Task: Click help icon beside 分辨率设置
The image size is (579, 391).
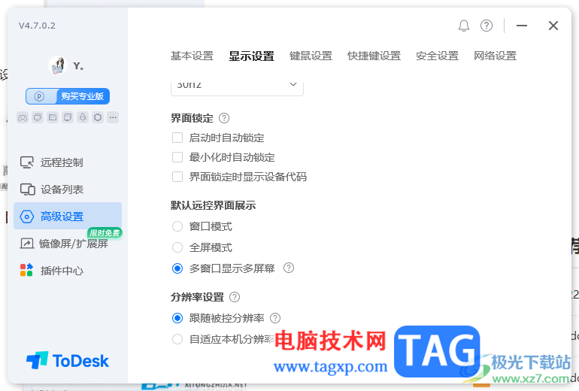Action: point(235,297)
